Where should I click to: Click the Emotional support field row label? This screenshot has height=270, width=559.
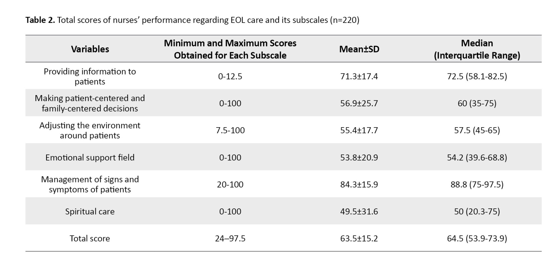point(90,157)
